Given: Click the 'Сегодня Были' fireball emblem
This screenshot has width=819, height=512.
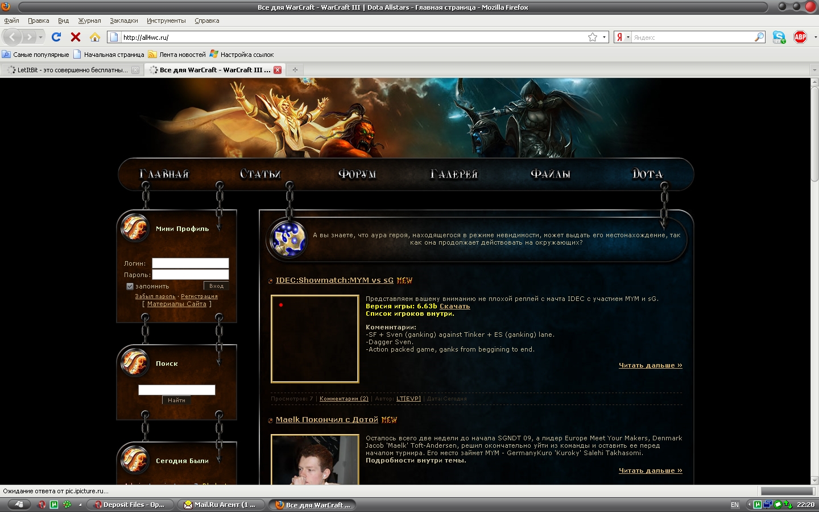Looking at the screenshot, I should (x=135, y=460).
